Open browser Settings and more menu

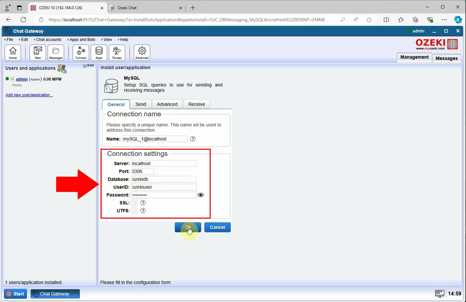point(444,20)
